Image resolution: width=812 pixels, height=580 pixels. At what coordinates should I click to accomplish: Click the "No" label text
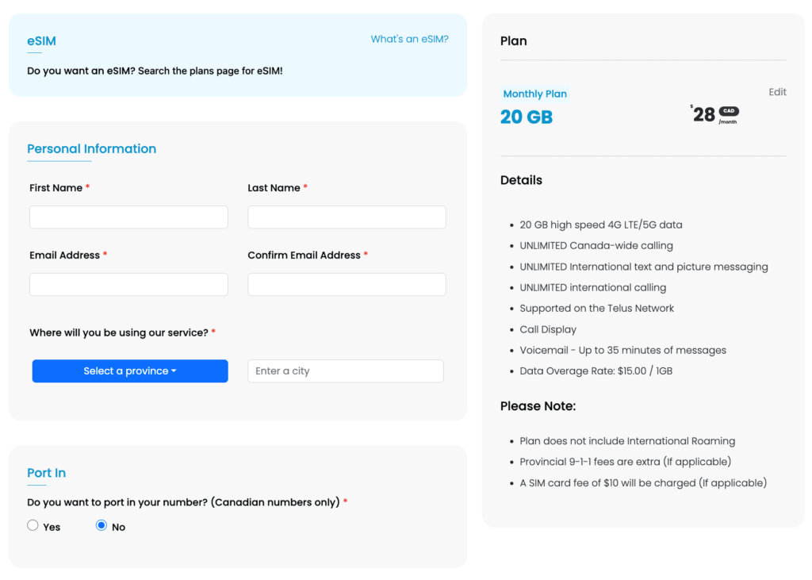(119, 527)
